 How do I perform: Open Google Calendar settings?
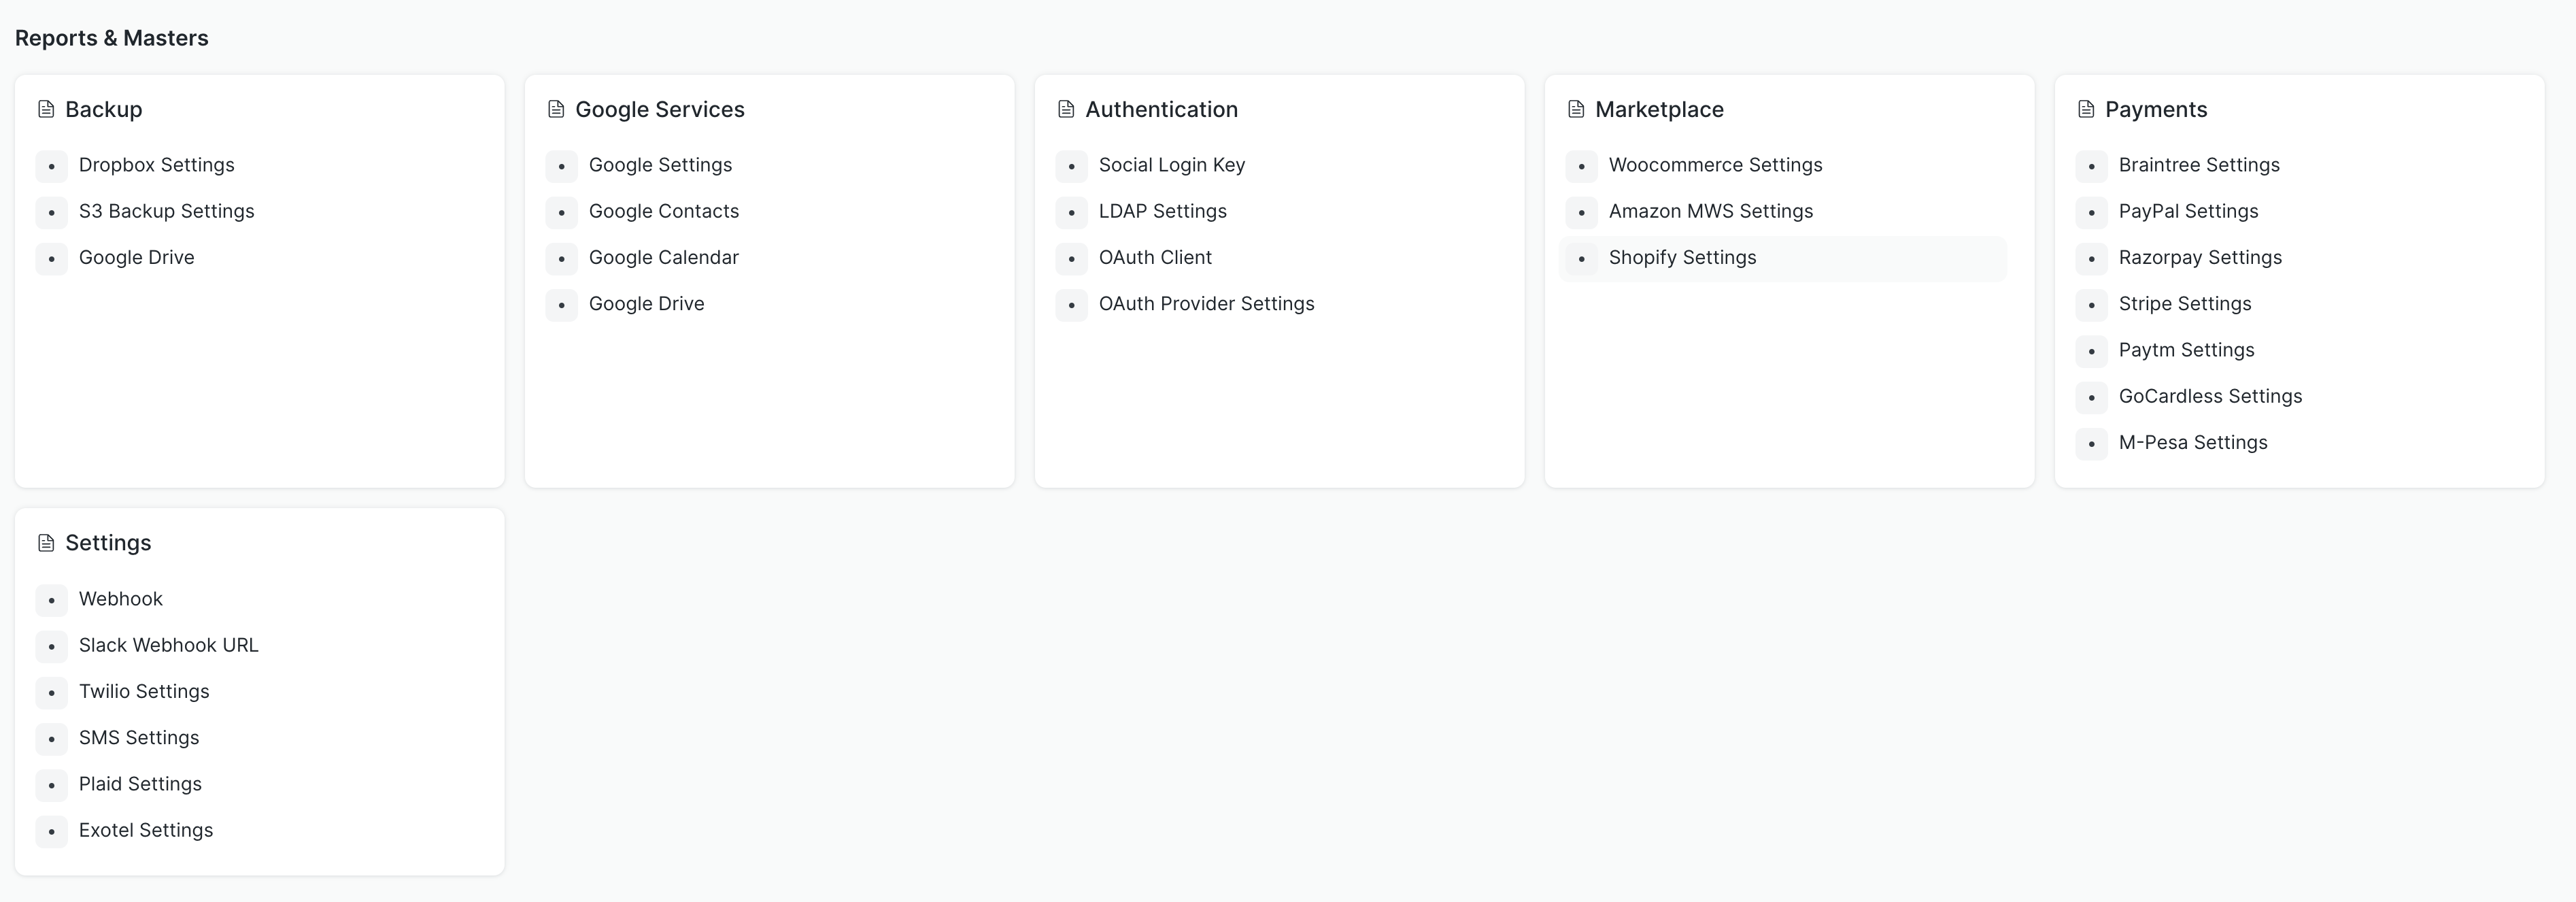click(663, 257)
